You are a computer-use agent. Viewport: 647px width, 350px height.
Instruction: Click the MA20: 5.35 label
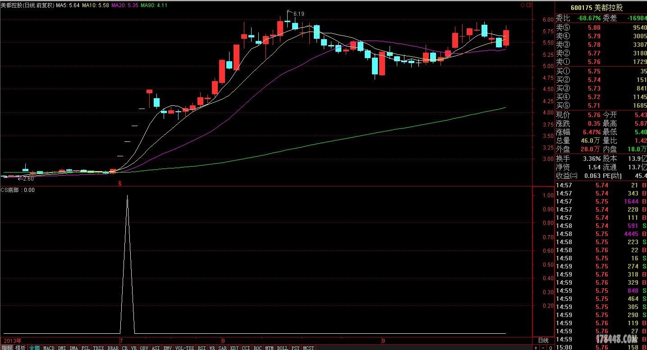(x=125, y=5)
